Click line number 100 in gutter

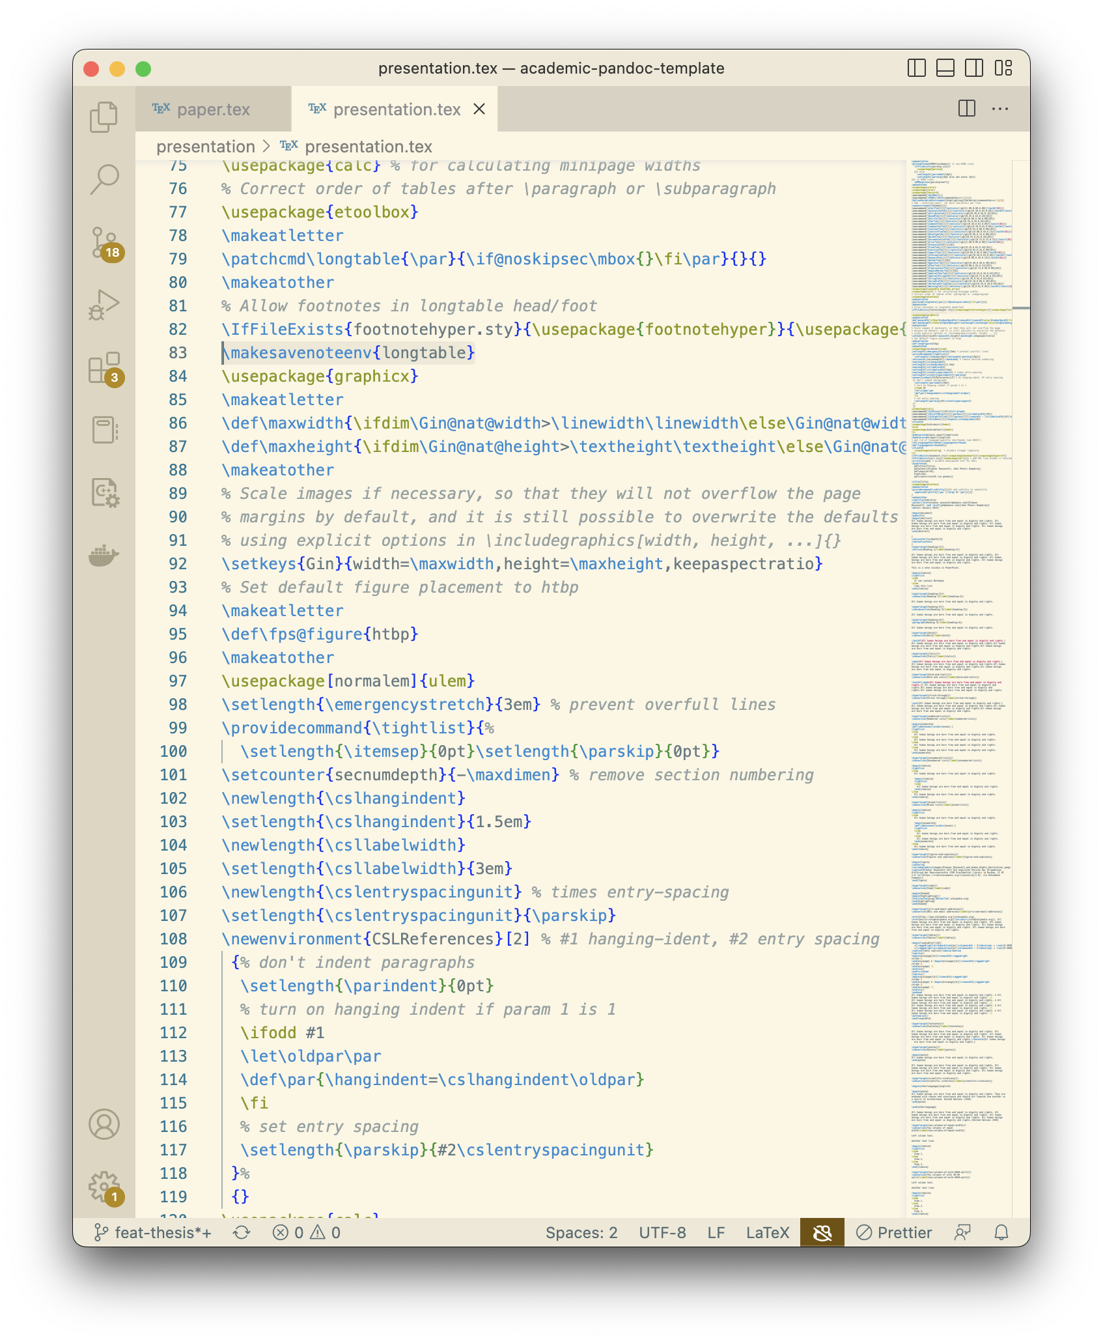[173, 752]
